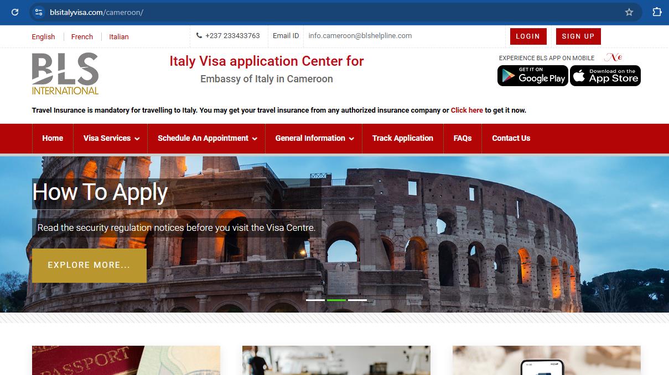Image resolution: width=669 pixels, height=375 pixels.
Task: Click the EXPLORE MORE banner button
Action: tap(89, 266)
